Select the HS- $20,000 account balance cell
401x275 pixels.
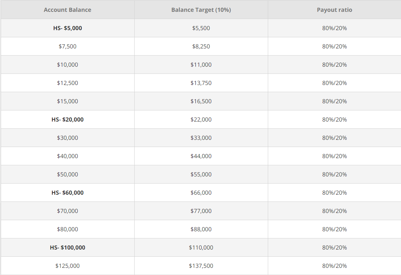67,119
